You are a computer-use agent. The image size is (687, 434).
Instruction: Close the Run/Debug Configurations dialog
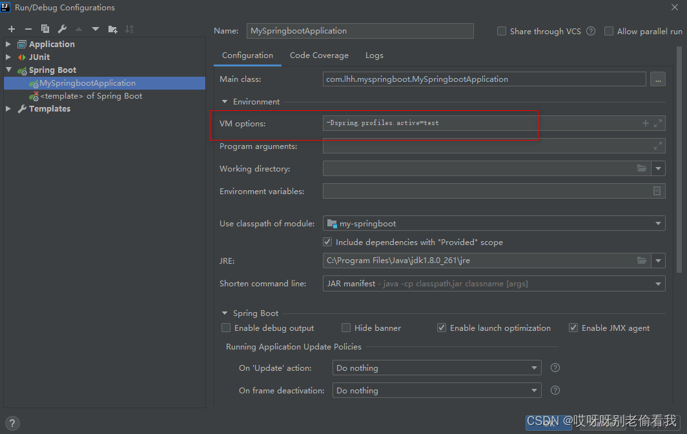[675, 7]
